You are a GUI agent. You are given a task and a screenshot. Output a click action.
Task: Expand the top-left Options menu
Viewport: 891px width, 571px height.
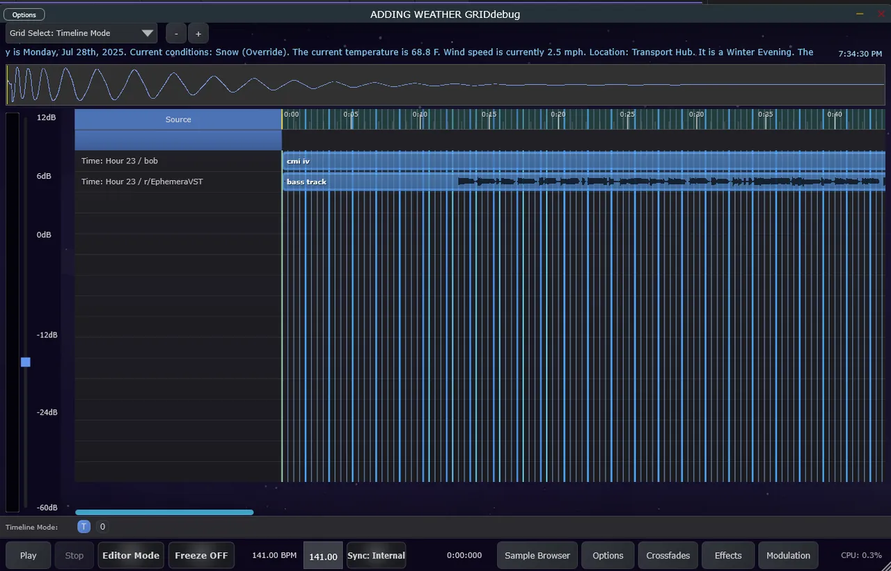(x=24, y=14)
